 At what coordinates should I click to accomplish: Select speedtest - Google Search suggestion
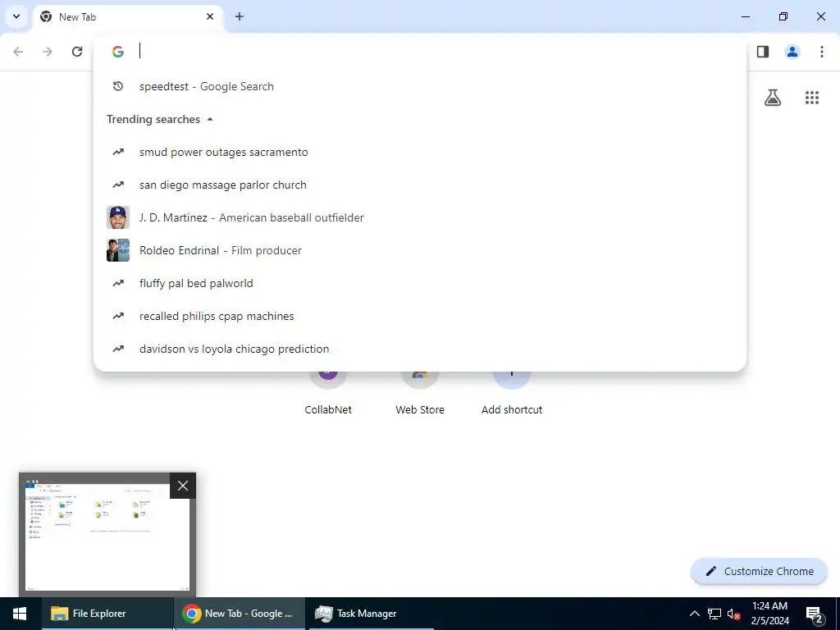pyautogui.click(x=419, y=86)
